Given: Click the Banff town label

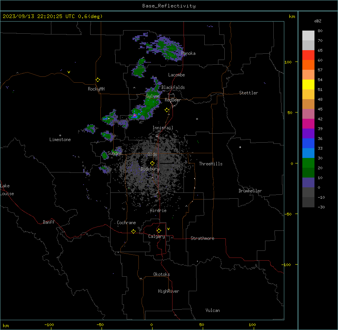Looking at the screenshot, I should pyautogui.click(x=49, y=222).
